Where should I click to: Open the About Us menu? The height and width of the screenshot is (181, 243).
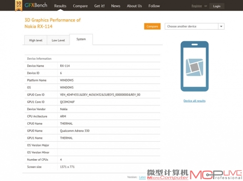click(x=134, y=6)
